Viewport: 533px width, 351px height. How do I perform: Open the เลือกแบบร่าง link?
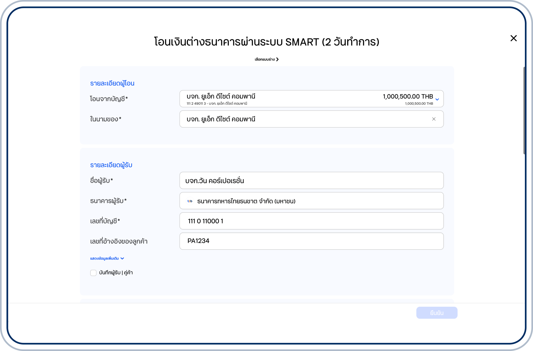pos(265,59)
